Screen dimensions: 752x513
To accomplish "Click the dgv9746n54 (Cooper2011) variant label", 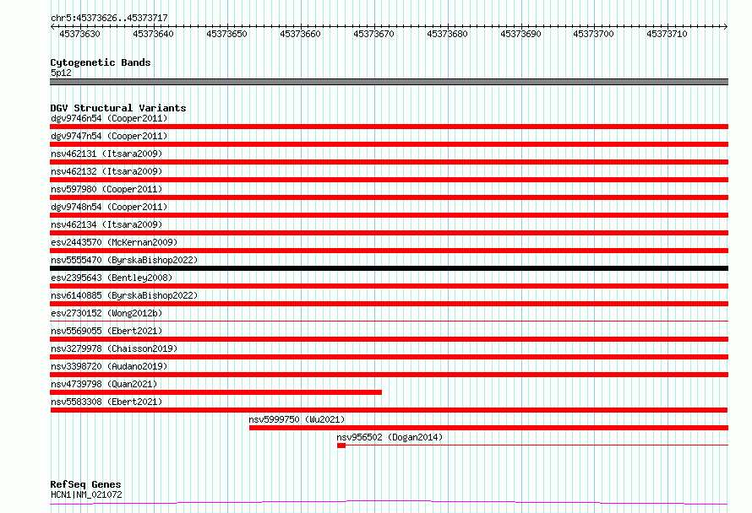I will (x=109, y=118).
